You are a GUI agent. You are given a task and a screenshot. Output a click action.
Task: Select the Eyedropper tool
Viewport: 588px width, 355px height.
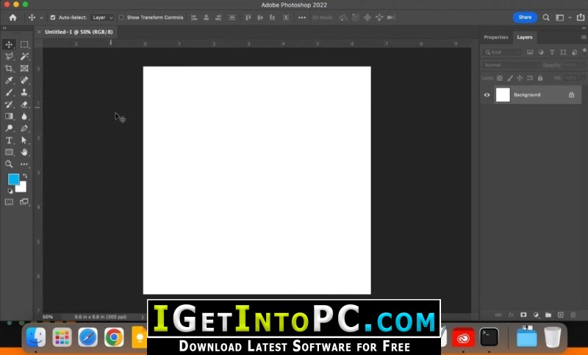pos(9,80)
